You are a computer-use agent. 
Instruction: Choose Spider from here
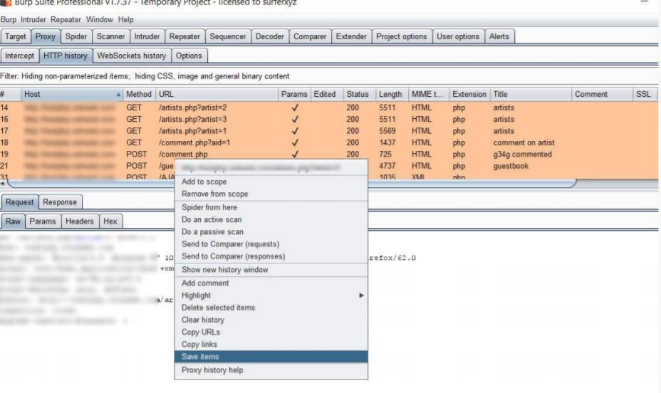(271, 208)
